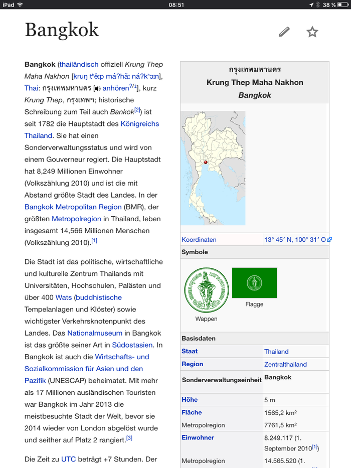Tap the 1565,2 km² area value
The height and width of the screenshot is (468, 351).
click(x=280, y=413)
